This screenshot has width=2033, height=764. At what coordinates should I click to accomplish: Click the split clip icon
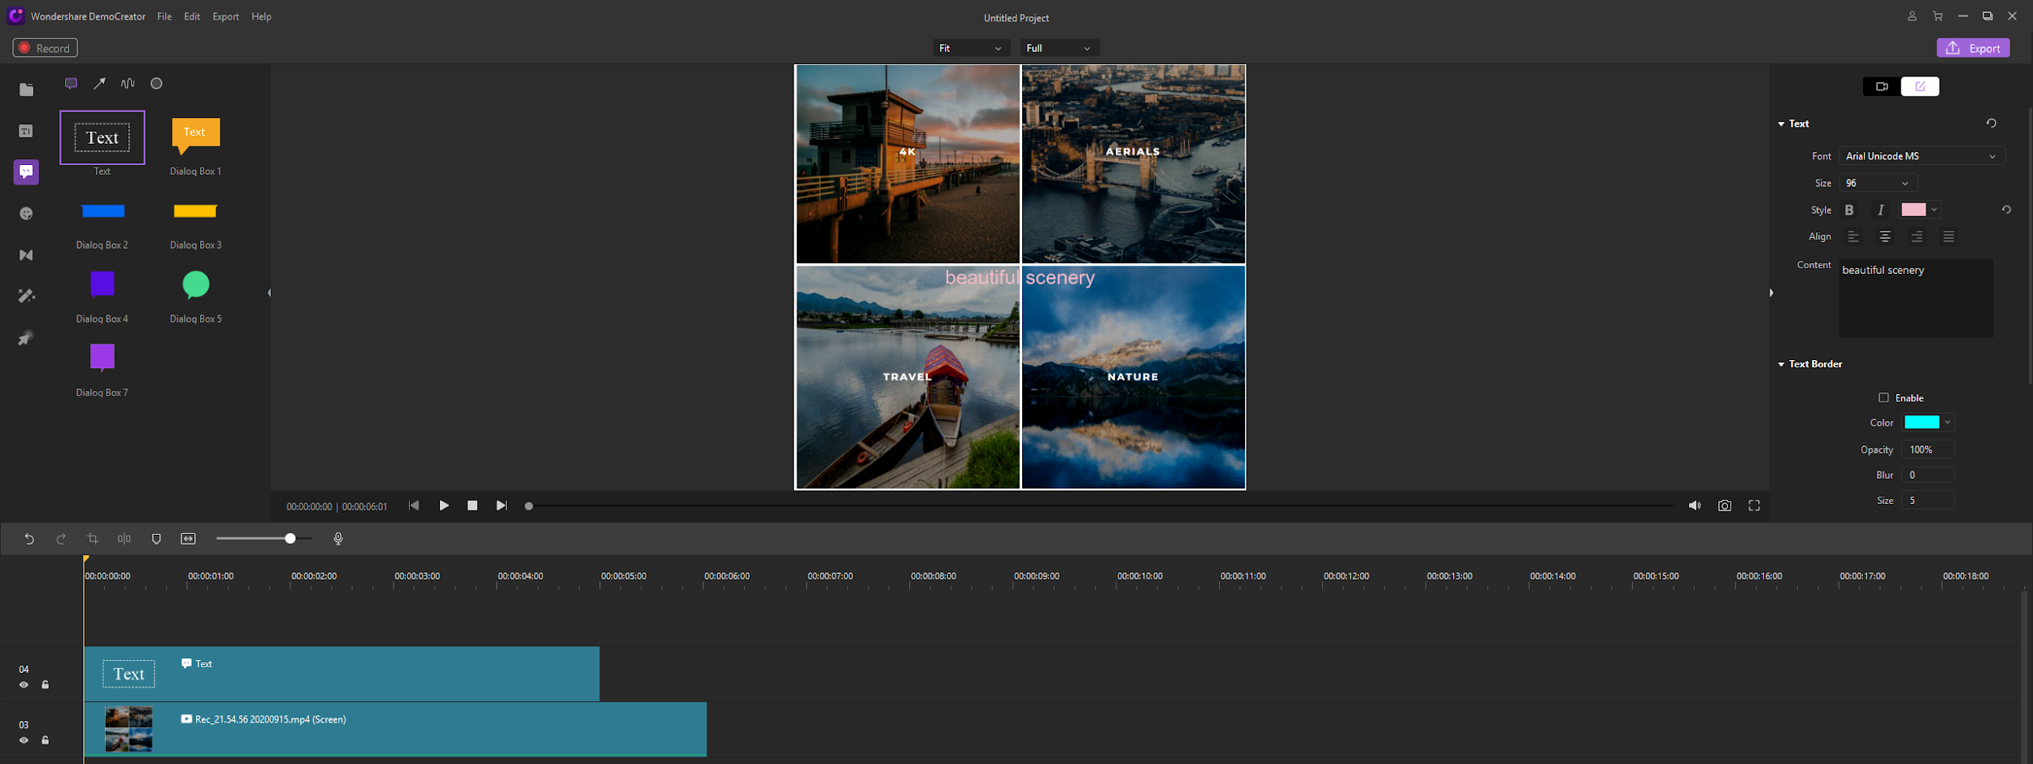124,539
